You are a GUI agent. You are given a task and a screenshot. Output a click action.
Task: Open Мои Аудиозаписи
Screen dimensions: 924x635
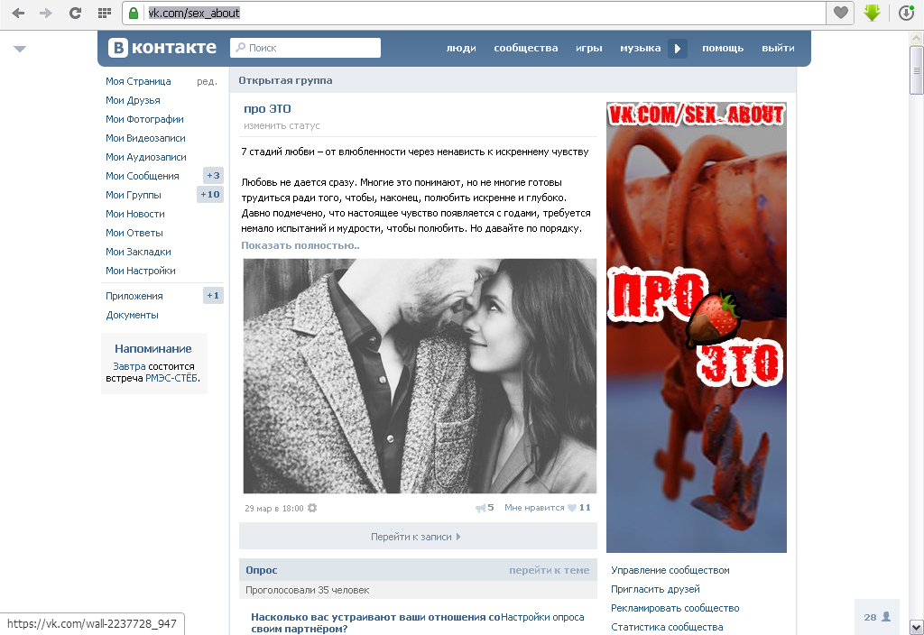[146, 157]
